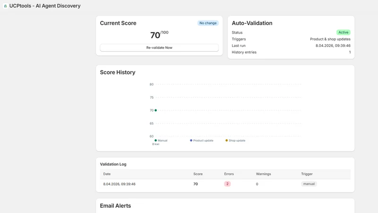
Task: Click the UCPtools - AI Agent Discovery title
Action: pyautogui.click(x=45, y=6)
